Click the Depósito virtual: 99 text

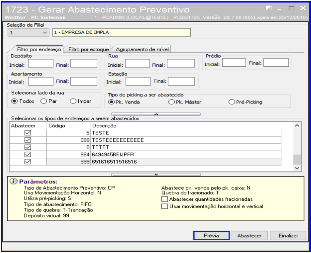pyautogui.click(x=47, y=216)
